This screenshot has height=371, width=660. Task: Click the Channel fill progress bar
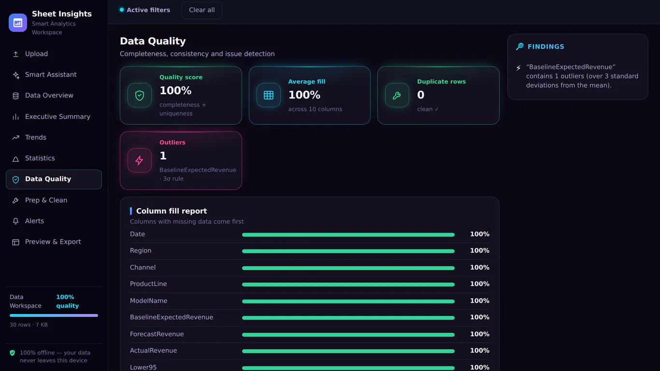(x=348, y=268)
